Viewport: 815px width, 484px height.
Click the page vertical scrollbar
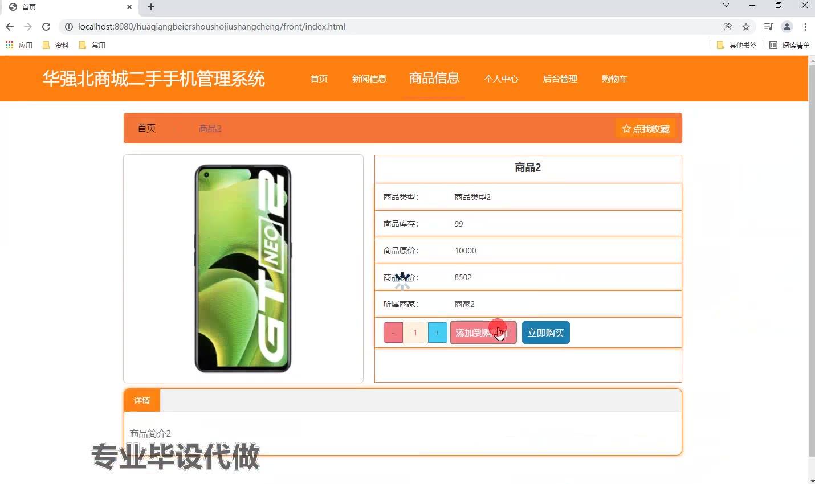point(812,262)
